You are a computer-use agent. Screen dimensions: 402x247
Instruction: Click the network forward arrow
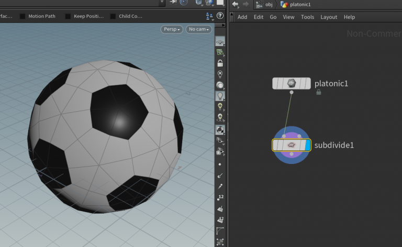point(245,4)
